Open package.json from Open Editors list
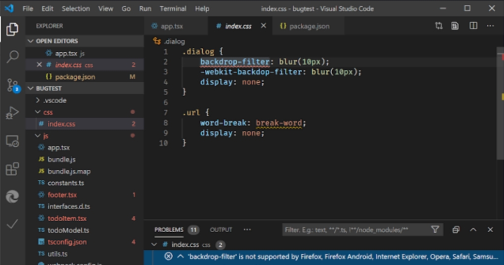Image resolution: width=504 pixels, height=265 pixels. click(x=85, y=76)
